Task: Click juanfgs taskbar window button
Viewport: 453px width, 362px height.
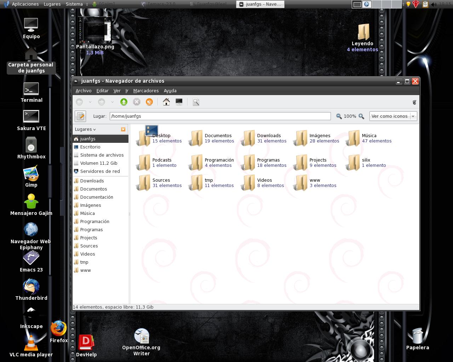Action: (260, 4)
